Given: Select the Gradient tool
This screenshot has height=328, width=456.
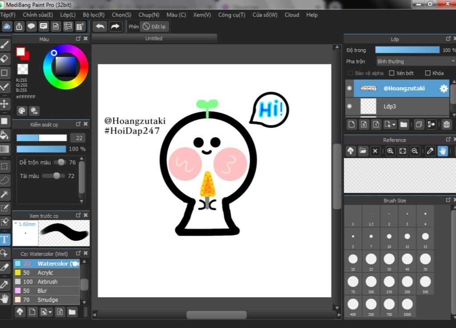Looking at the screenshot, I should pos(4,149).
